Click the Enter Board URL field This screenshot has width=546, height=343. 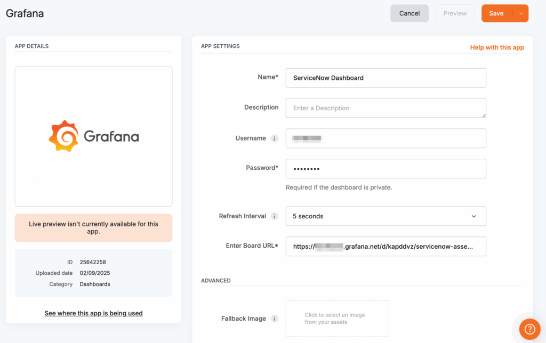click(386, 247)
